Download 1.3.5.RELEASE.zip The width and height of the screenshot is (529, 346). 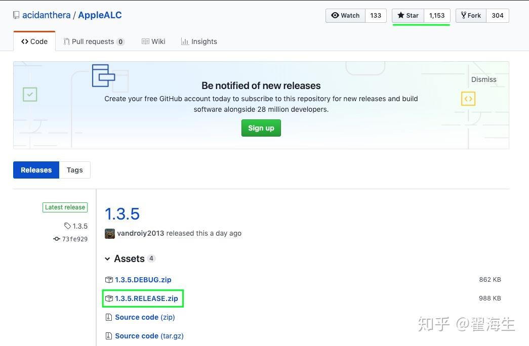coord(146,298)
